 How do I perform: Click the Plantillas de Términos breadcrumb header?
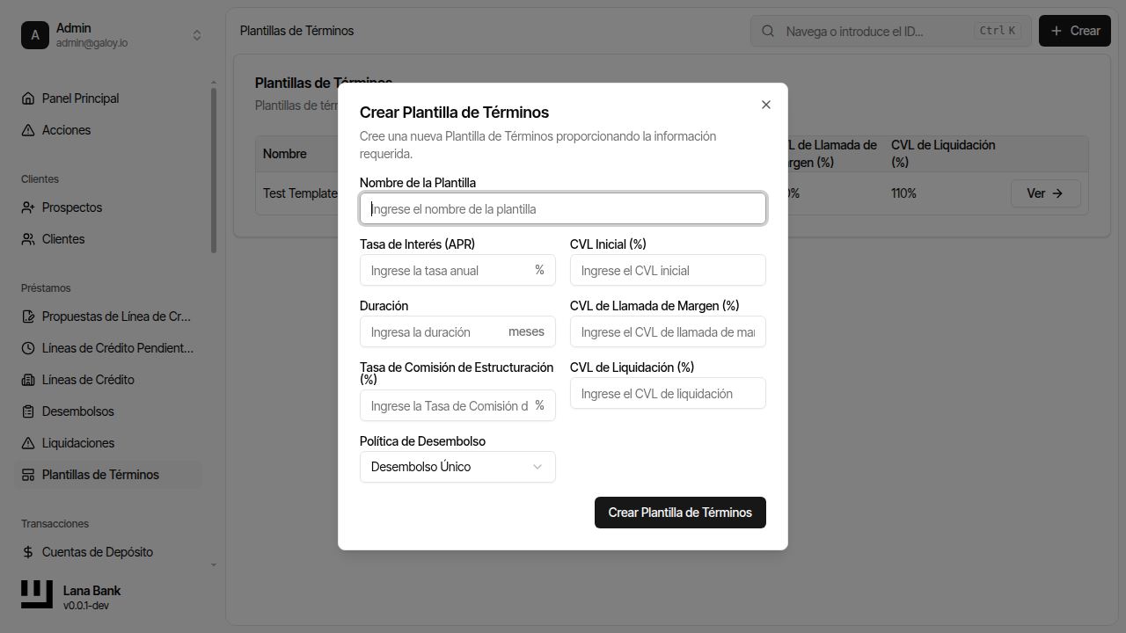296,30
